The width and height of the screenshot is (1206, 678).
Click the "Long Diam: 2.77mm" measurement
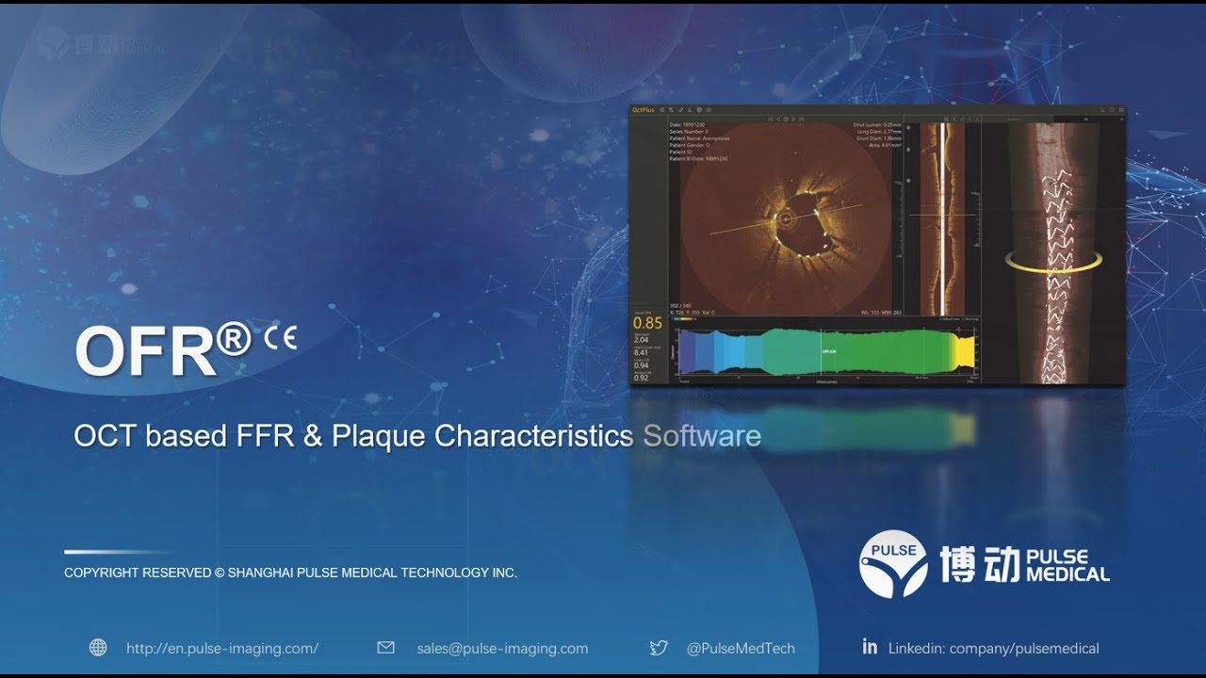(x=879, y=132)
